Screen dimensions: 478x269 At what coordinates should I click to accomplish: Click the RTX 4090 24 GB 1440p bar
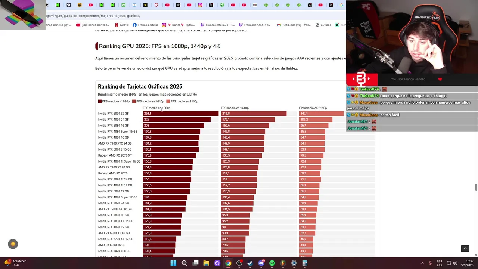pyautogui.click(x=248, y=120)
